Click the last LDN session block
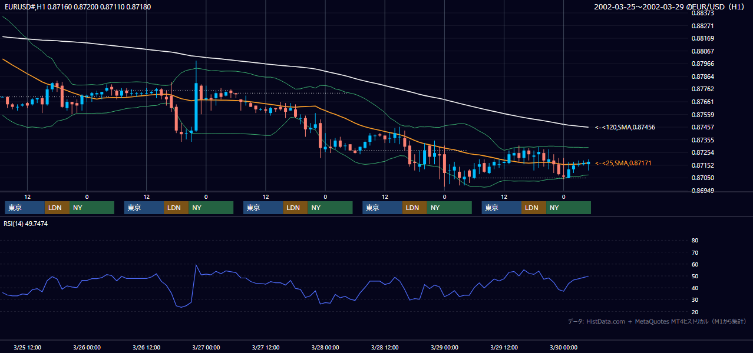The height and width of the screenshot is (353, 753). click(x=534, y=208)
